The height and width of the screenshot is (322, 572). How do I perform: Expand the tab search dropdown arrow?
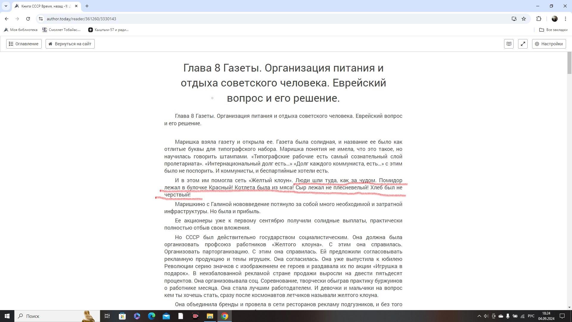(x=6, y=6)
